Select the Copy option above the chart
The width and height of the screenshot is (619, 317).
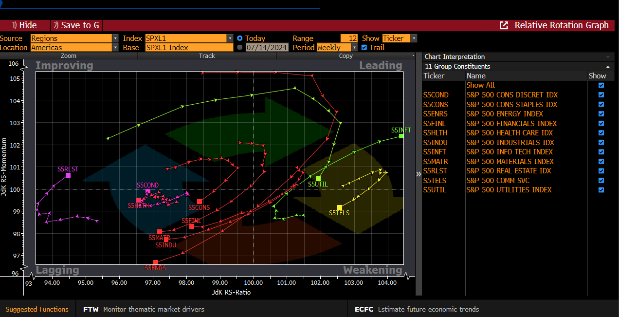(346, 56)
